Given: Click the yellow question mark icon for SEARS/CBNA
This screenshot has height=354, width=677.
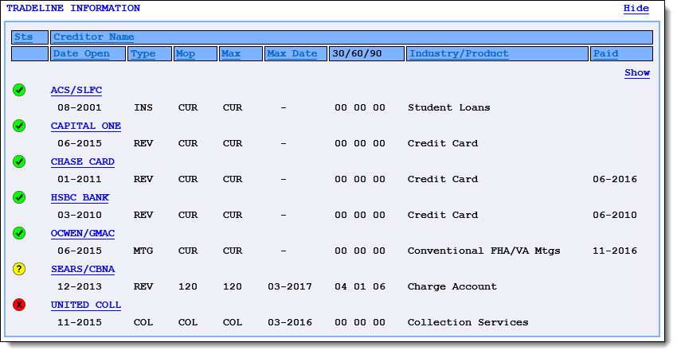Looking at the screenshot, I should click(x=19, y=269).
